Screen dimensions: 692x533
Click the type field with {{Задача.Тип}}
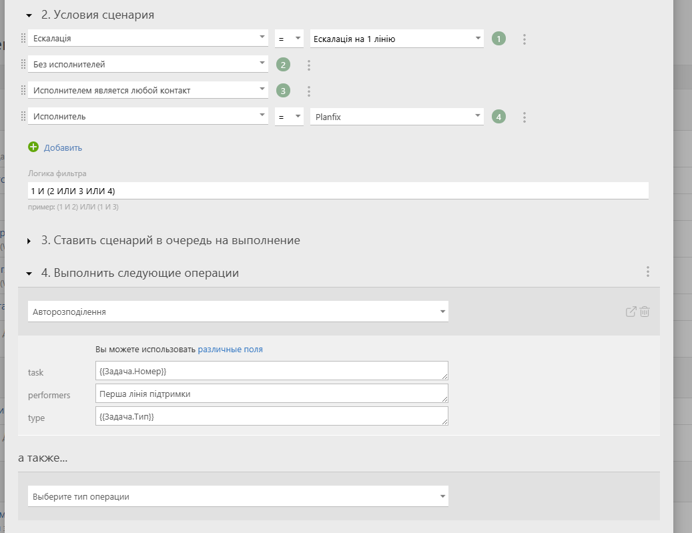tap(272, 416)
